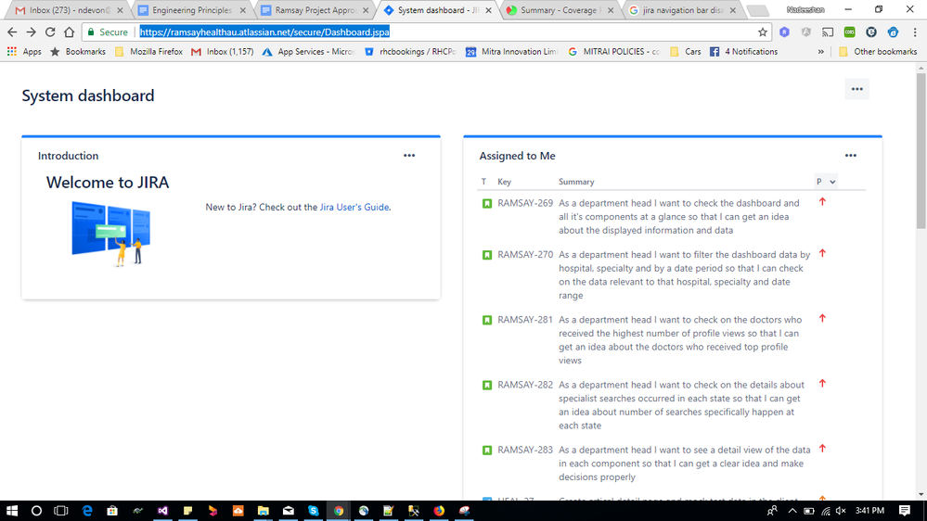
Task: Open Skype from the taskbar
Action: coord(314,511)
